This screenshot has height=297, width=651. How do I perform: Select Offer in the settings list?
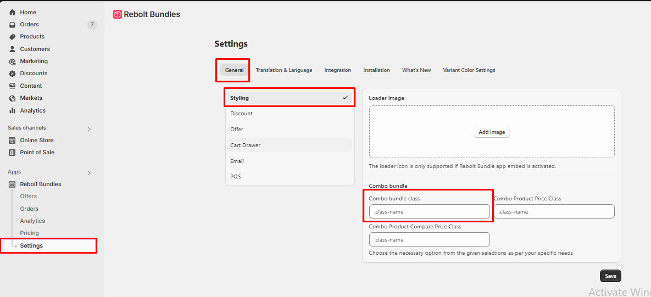tap(290, 130)
